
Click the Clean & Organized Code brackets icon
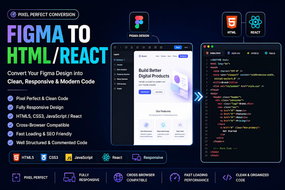point(227,177)
